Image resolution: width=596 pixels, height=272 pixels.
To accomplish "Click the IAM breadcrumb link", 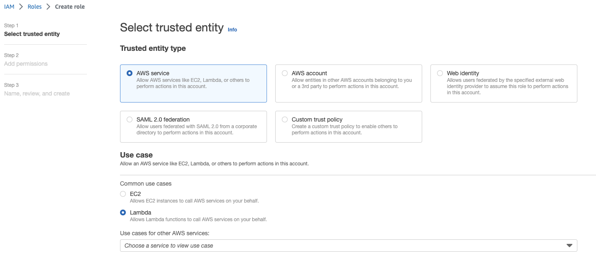I will pos(9,7).
